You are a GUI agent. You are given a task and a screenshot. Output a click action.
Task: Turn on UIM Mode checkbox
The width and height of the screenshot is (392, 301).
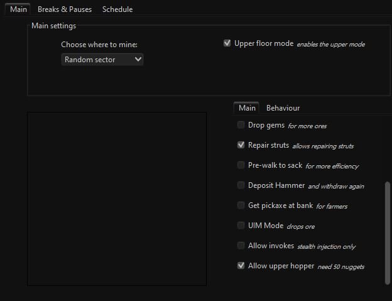[x=241, y=226]
